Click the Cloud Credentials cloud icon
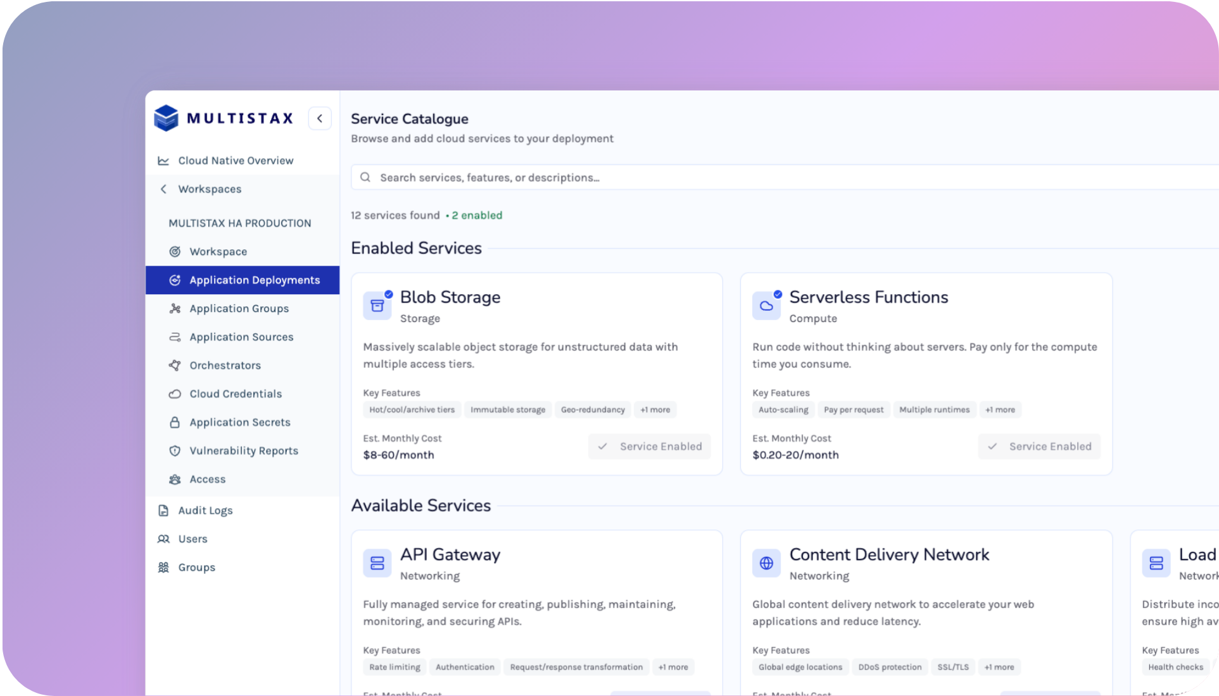The height and width of the screenshot is (696, 1219). click(x=175, y=394)
